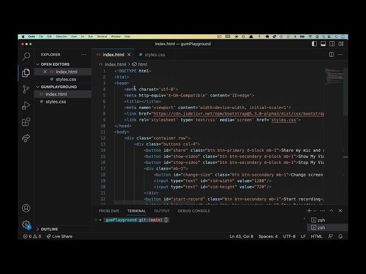Toggle secondary side bar layout icon
Screen dimensions: 366x274
332,44
